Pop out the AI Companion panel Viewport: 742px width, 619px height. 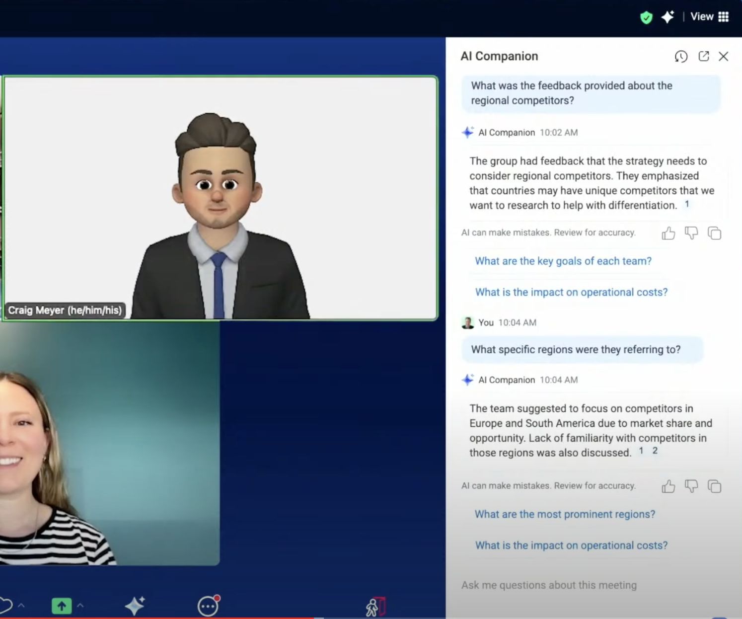point(704,56)
